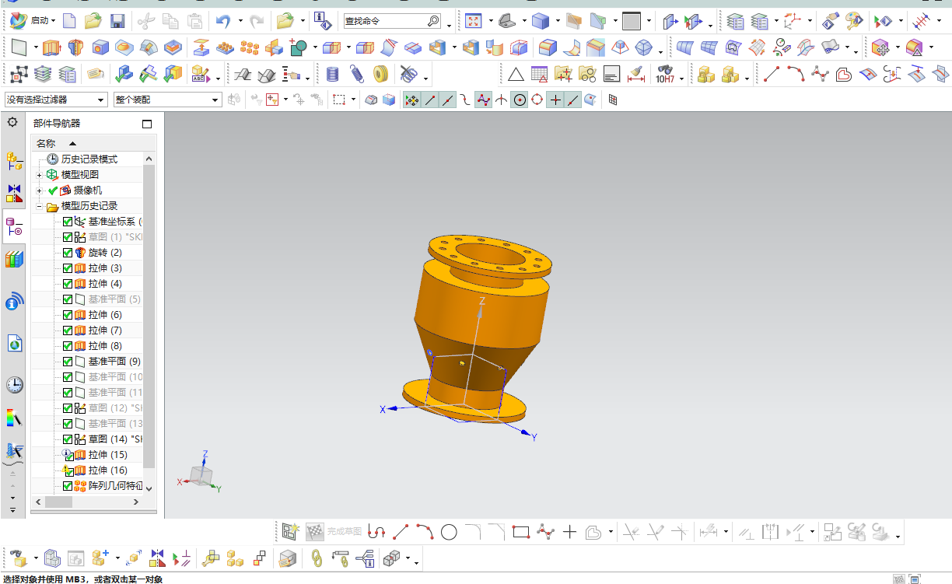952x584 pixels.
Task: Click the triangle datum icon in third toolbar
Action: coord(516,74)
